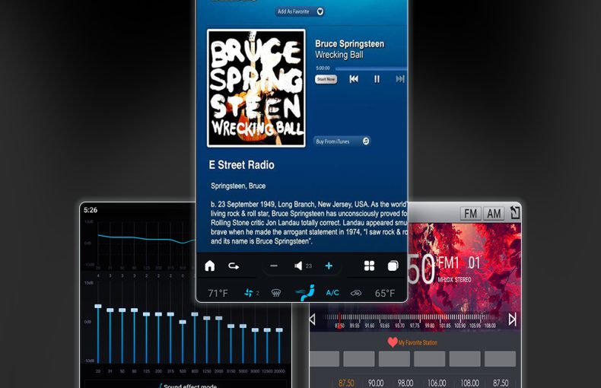This screenshot has height=388, width=601.
Task: Open Sound effect mode in equalizer
Action: pyautogui.click(x=187, y=385)
